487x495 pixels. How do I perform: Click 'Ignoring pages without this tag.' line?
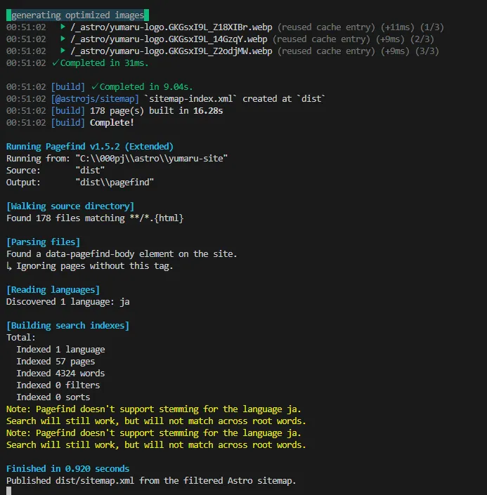90,266
